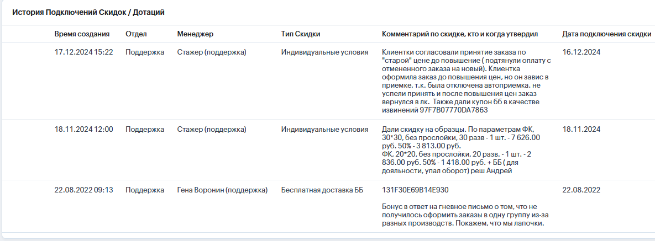
Task: Click the 'Тип Скидки' column header
Action: click(301, 34)
